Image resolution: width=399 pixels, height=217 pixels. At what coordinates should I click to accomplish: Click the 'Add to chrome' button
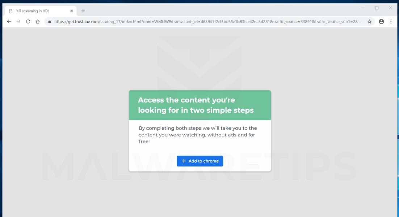(x=200, y=161)
